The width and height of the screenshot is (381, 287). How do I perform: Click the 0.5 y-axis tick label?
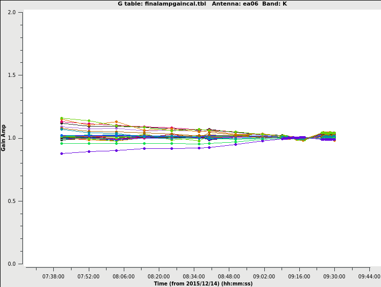tap(12, 201)
